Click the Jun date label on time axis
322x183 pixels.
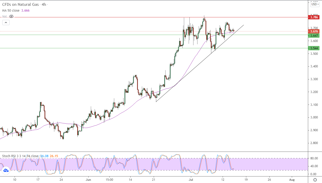[88, 180]
